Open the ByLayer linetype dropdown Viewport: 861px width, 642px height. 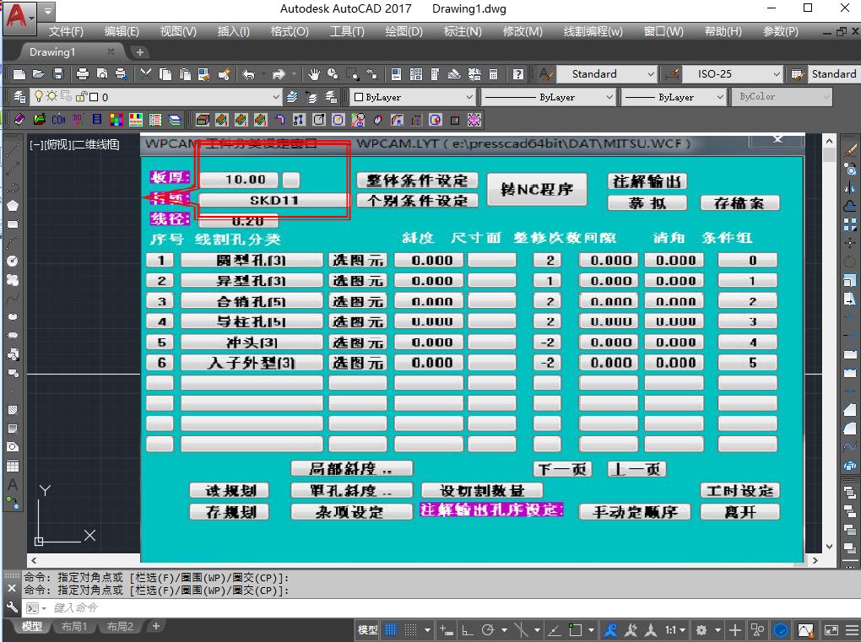point(548,97)
